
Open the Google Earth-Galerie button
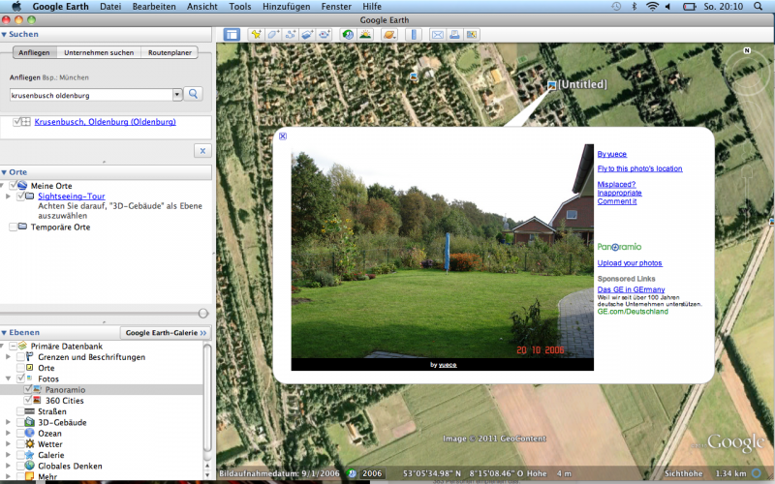point(162,332)
